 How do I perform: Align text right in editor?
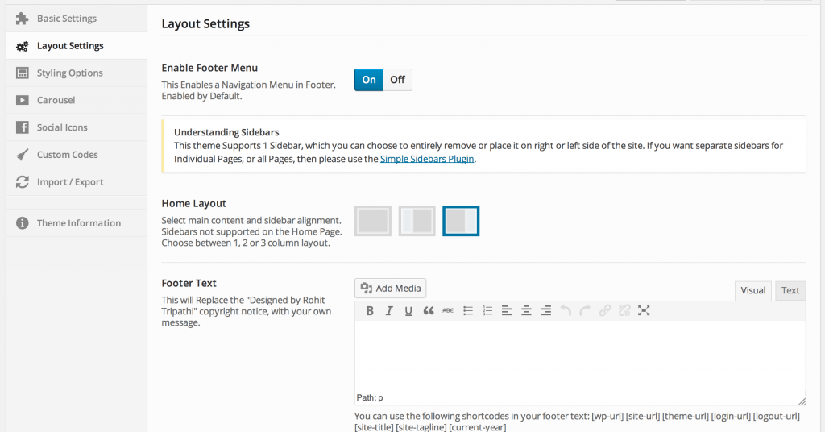(546, 311)
